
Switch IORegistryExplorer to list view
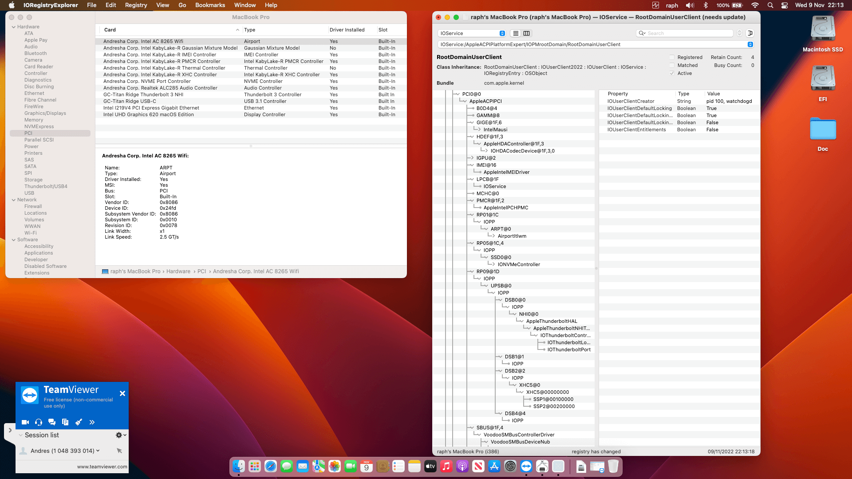(516, 33)
